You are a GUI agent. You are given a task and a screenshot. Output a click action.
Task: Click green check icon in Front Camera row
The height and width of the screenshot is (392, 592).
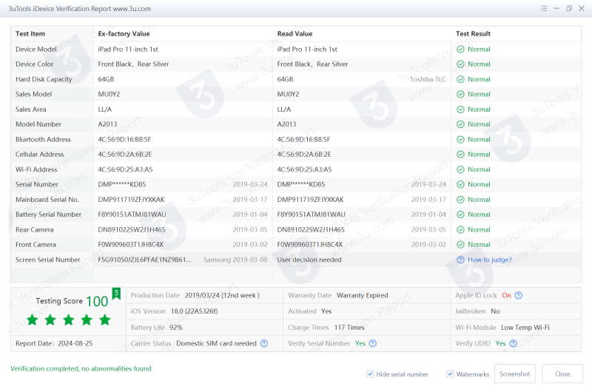point(460,245)
